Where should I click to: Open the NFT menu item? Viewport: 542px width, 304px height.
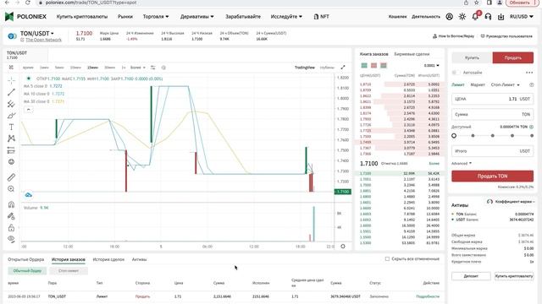[322, 17]
